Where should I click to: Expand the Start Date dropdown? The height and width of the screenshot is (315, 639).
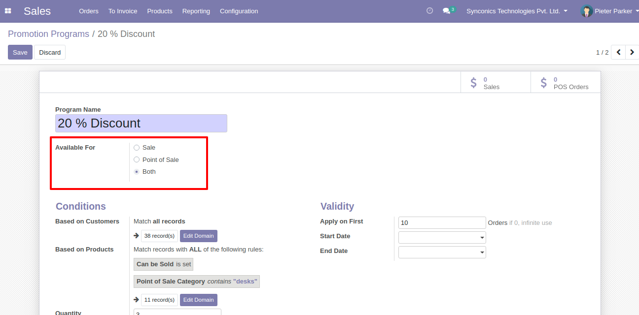click(x=442, y=238)
